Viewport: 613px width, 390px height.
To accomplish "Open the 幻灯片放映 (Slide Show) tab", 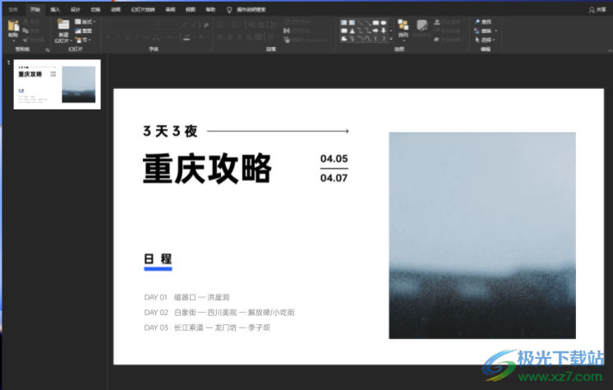I will click(x=143, y=9).
